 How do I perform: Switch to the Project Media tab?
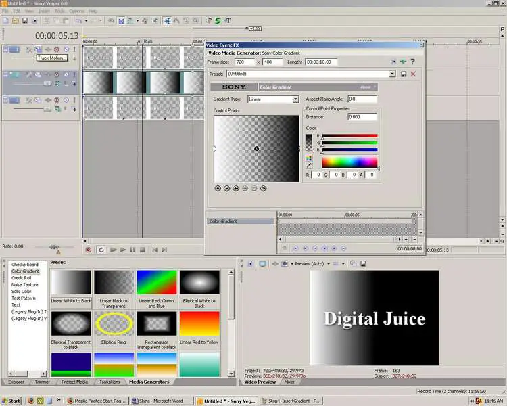point(74,382)
